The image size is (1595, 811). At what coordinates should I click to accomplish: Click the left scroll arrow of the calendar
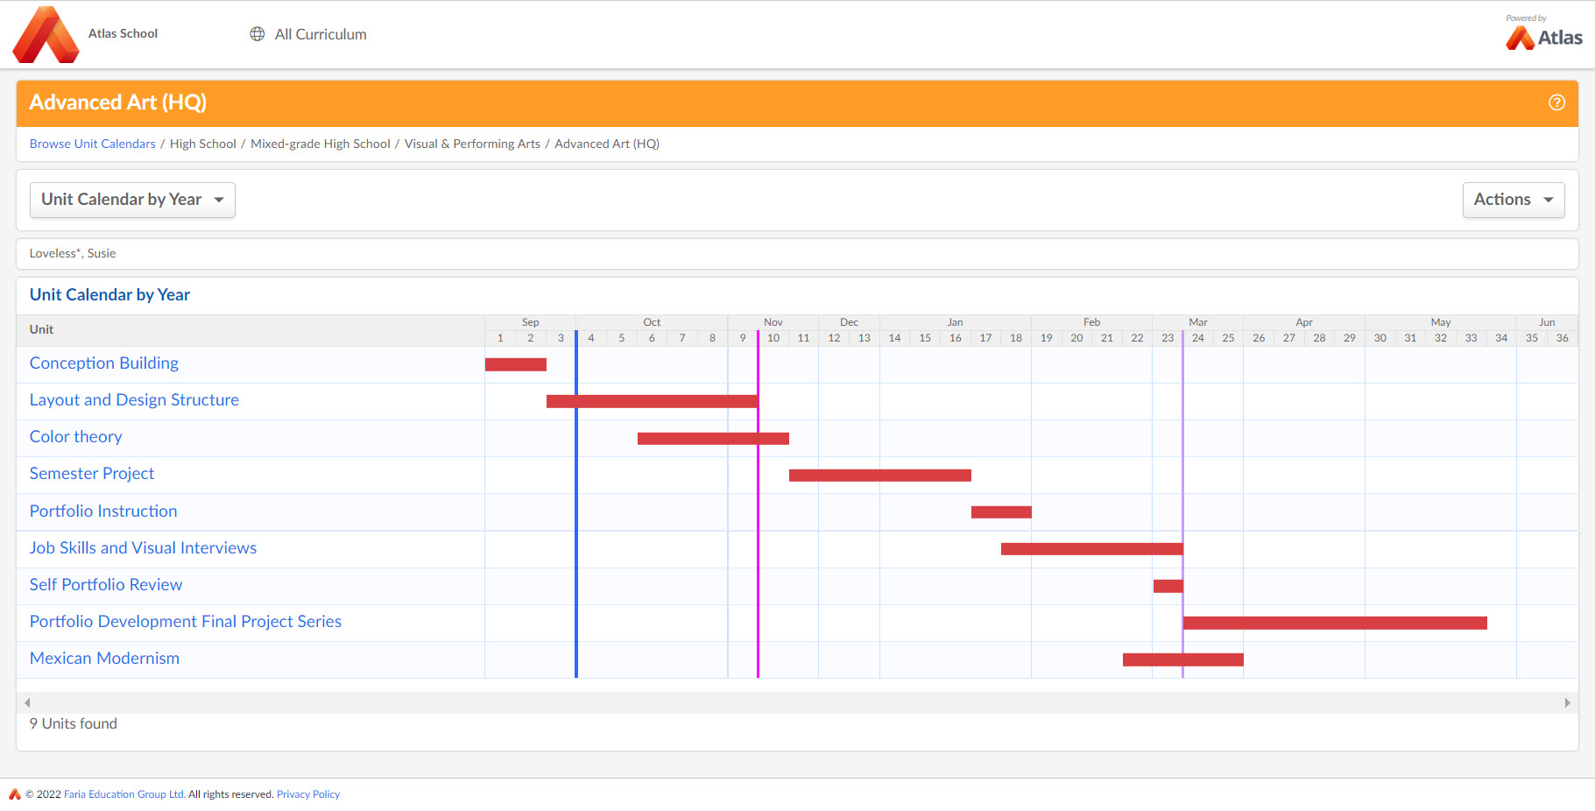click(27, 702)
